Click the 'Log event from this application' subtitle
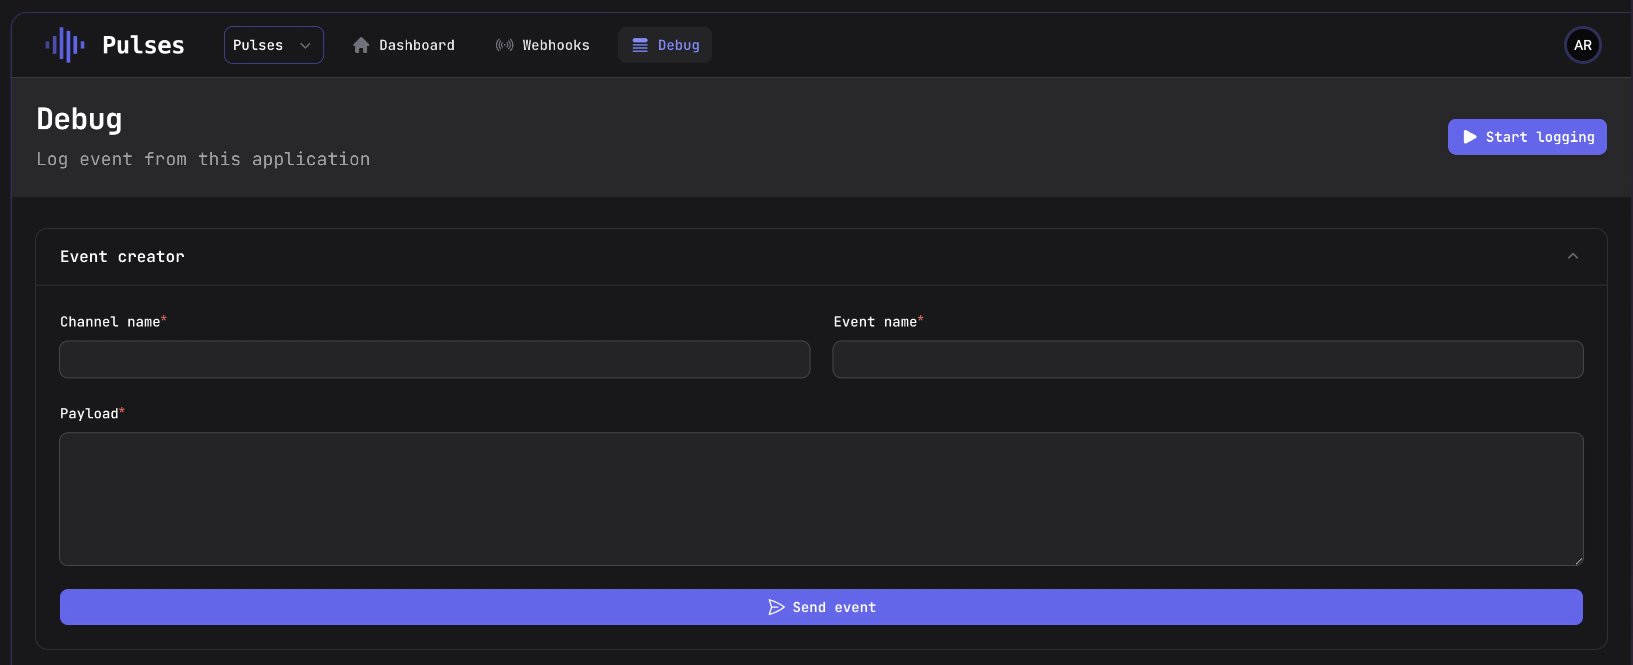The width and height of the screenshot is (1633, 665). point(203,159)
